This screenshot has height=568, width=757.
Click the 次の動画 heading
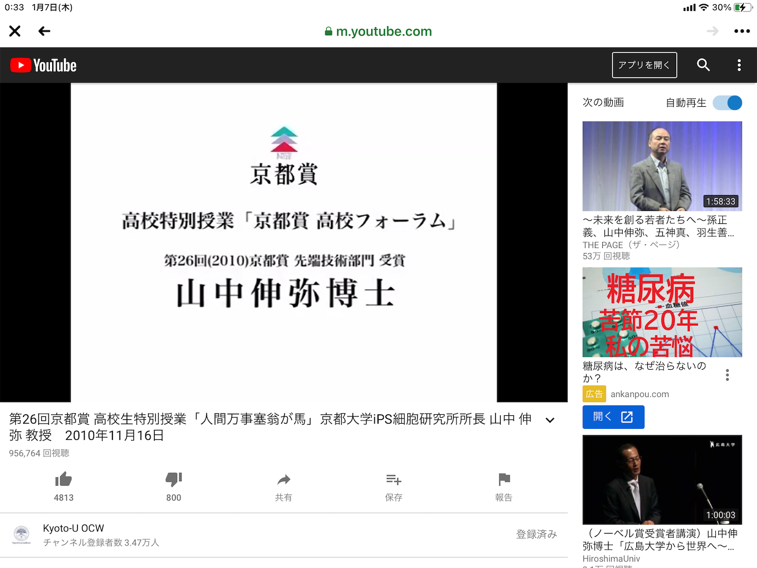point(603,103)
